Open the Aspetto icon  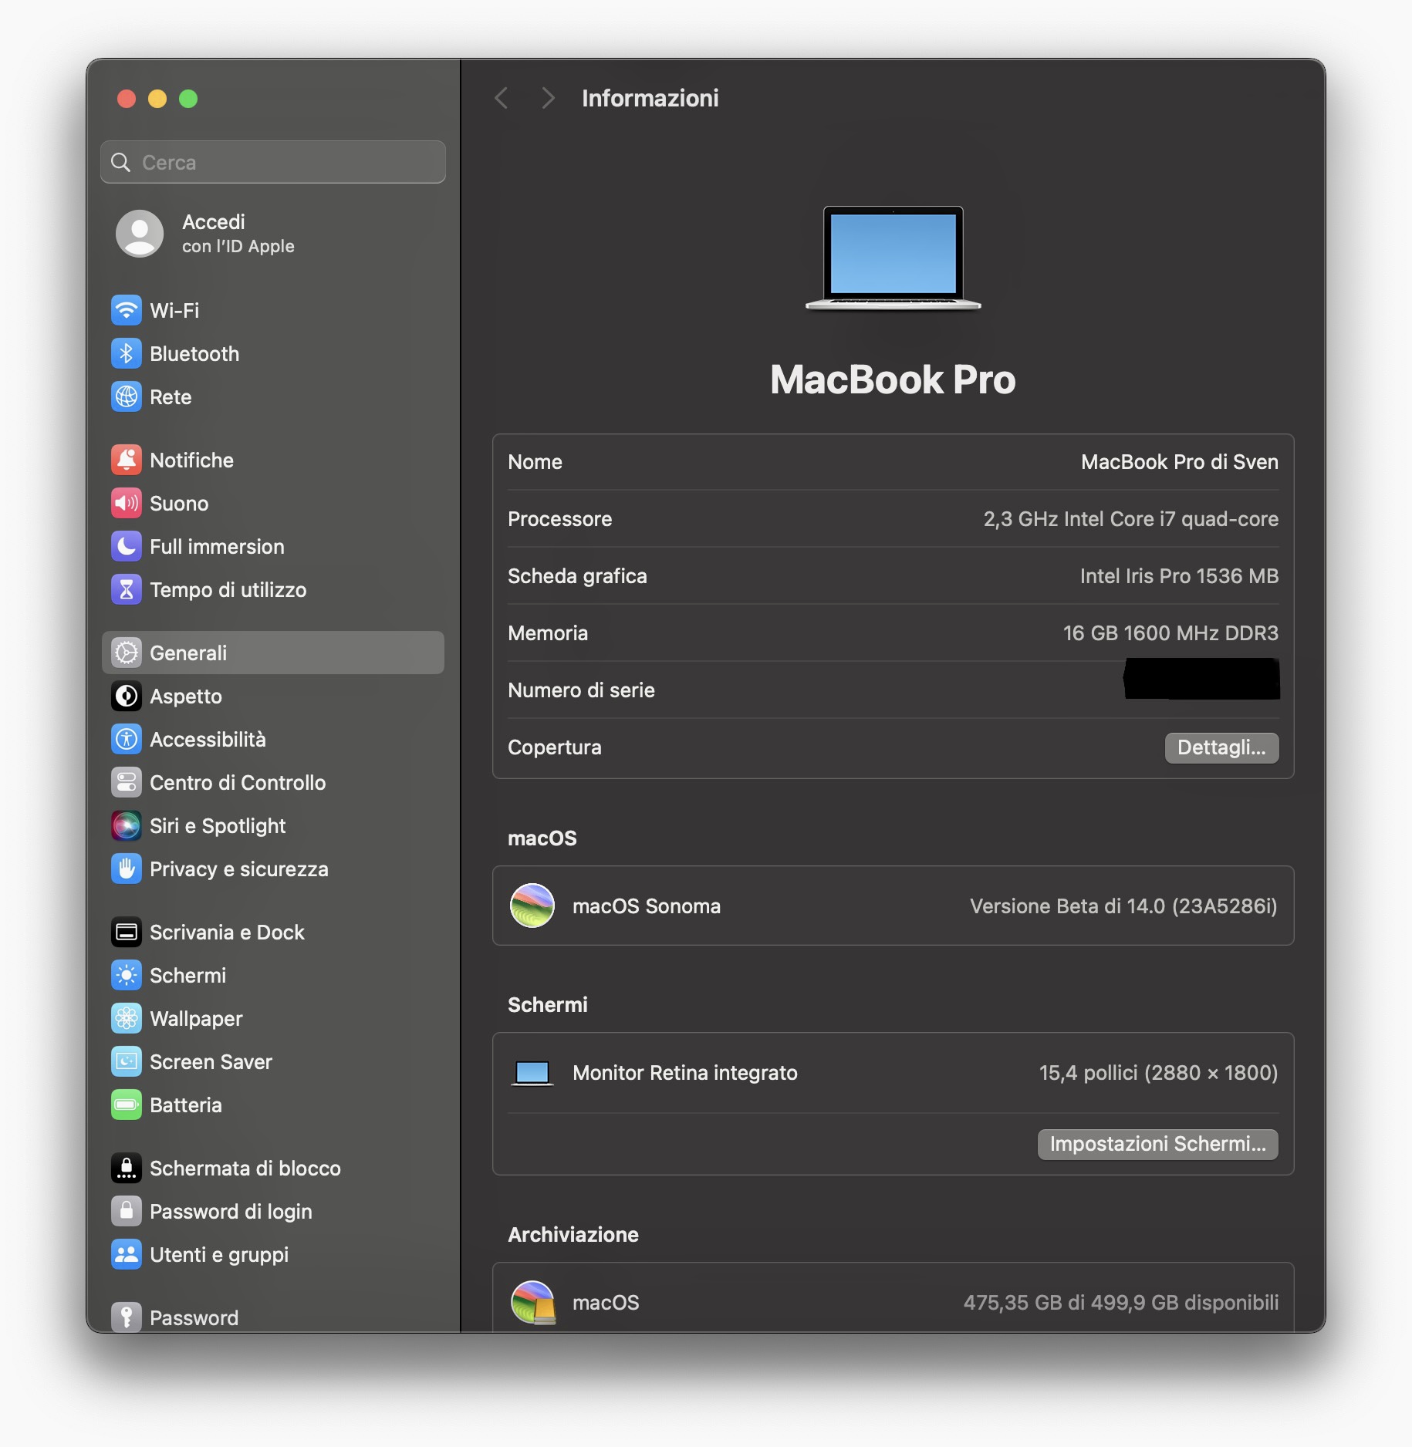pos(127,696)
